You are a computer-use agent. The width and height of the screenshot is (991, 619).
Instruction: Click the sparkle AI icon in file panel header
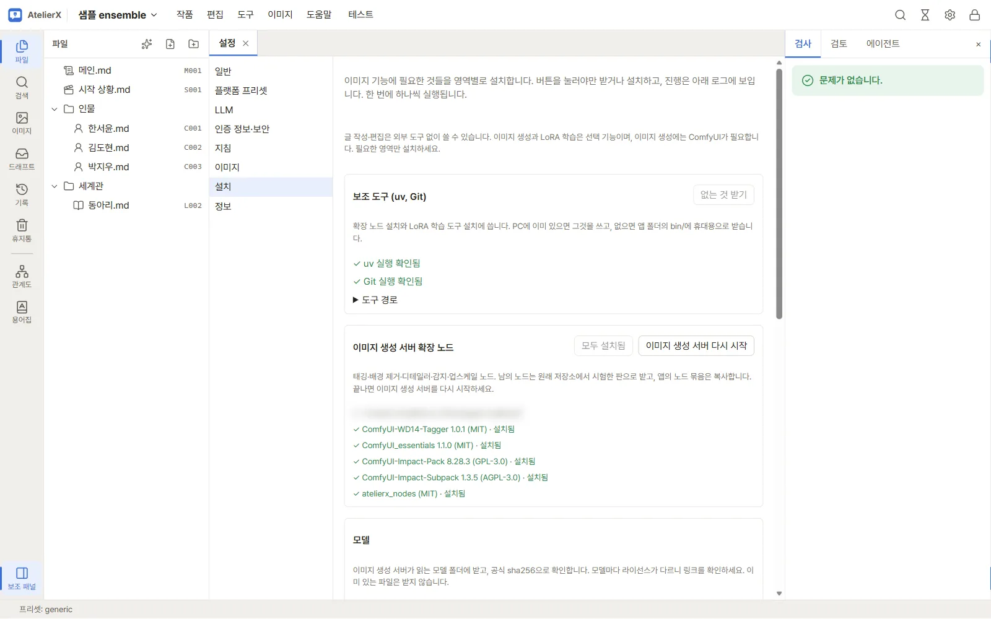coord(147,44)
